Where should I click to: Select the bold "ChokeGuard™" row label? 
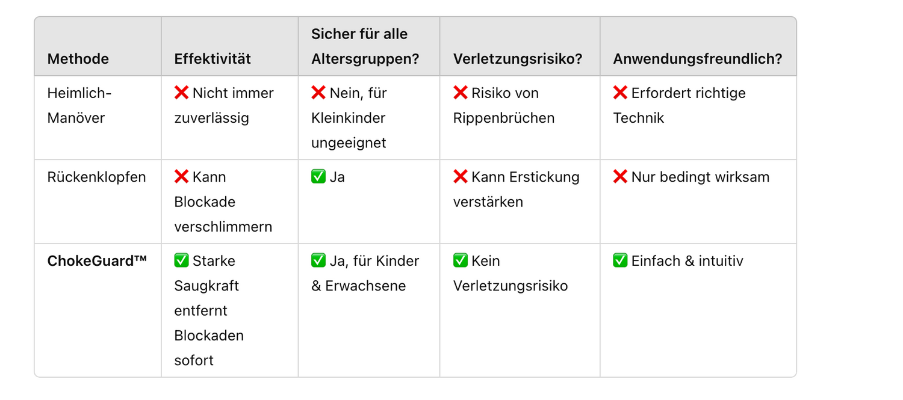tap(98, 260)
